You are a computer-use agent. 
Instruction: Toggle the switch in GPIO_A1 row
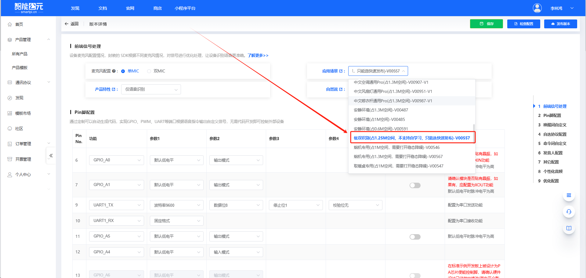pos(415,185)
